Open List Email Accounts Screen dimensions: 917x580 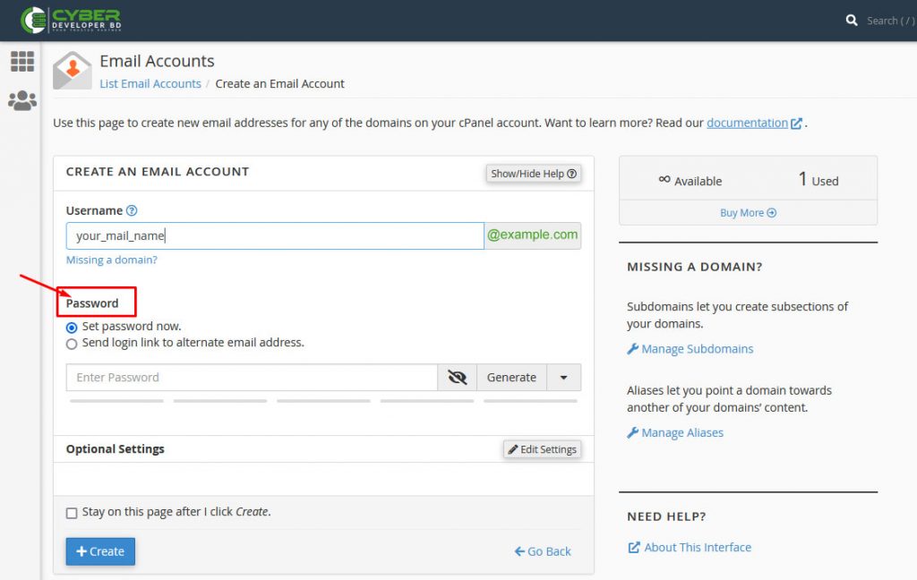(x=150, y=83)
